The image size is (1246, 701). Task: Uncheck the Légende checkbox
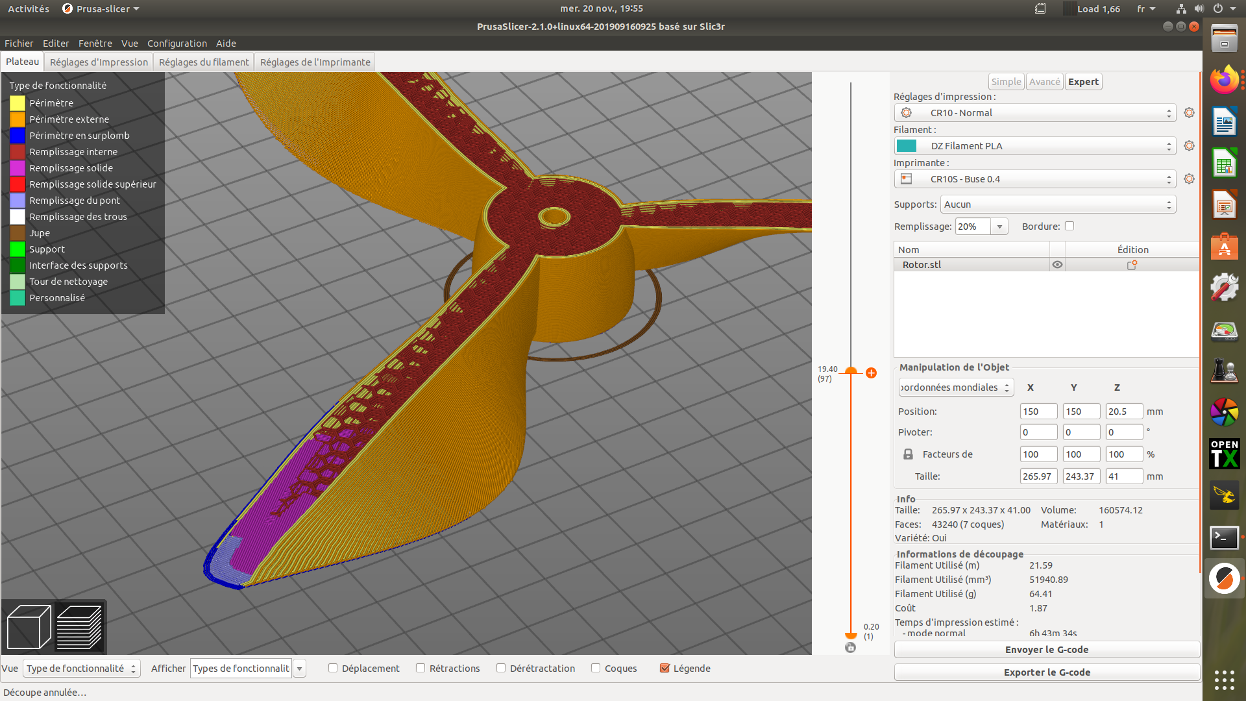click(665, 668)
